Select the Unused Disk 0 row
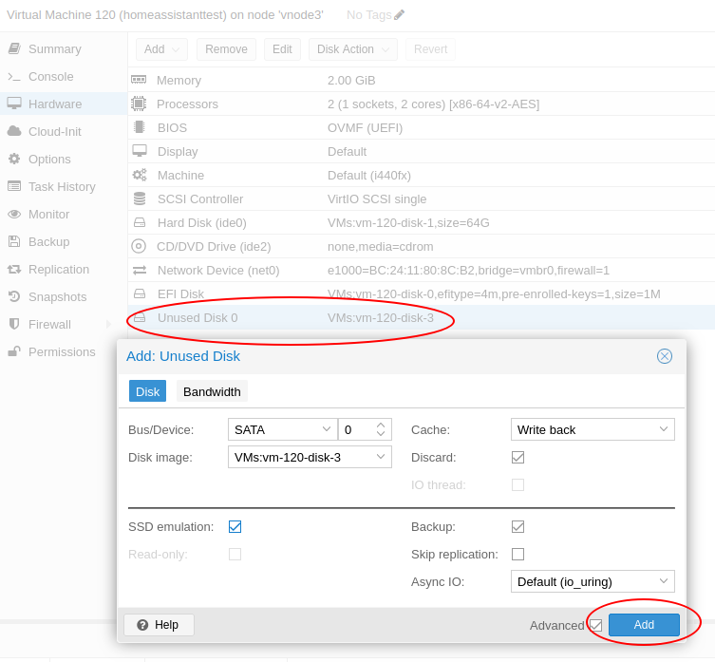Viewport: 715px width, 662px height. tap(422, 317)
